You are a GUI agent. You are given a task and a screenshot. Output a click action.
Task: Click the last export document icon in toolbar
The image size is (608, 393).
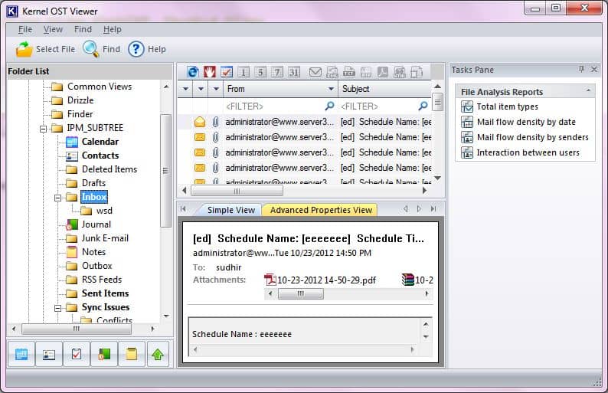(417, 72)
